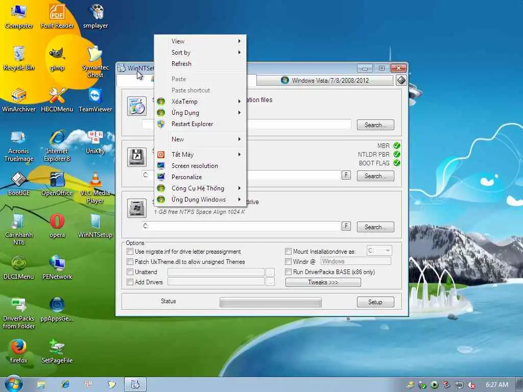Launch opera from the desktop
523x392 pixels.
coord(57,226)
